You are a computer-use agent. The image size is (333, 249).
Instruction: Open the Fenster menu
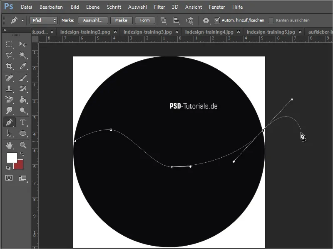click(x=217, y=7)
